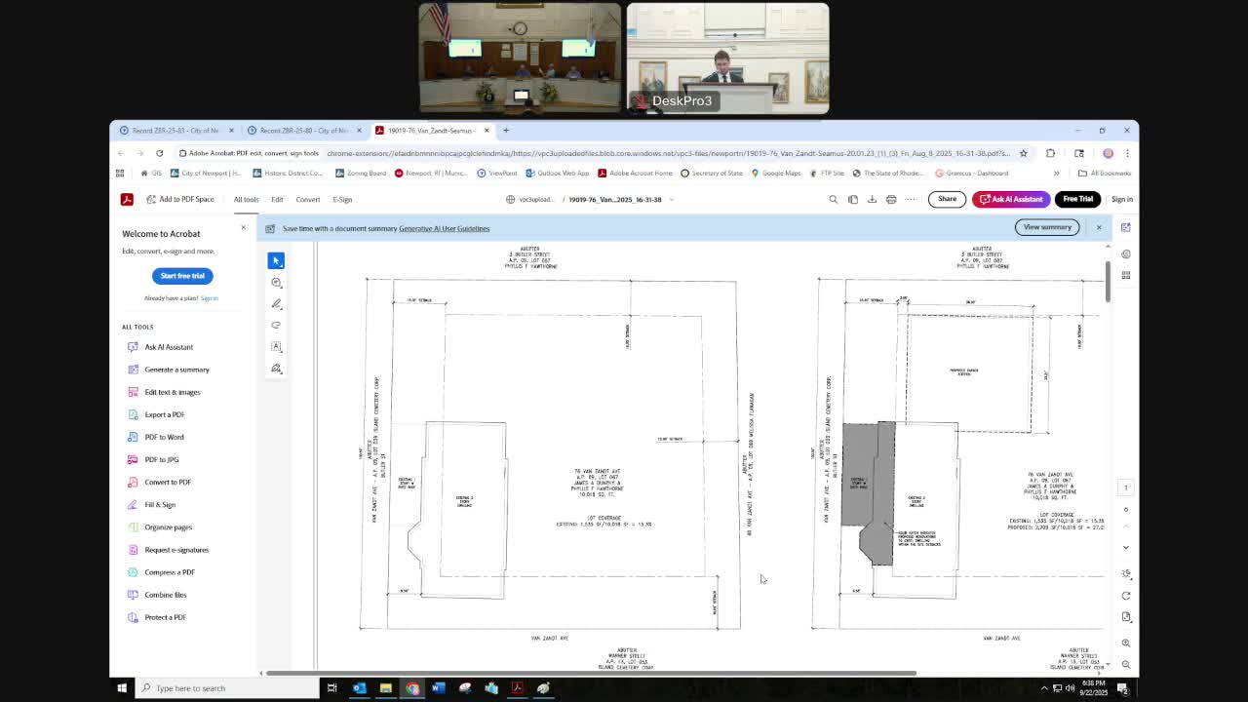
Task: Open Edit text & images tool
Action: pos(173,392)
